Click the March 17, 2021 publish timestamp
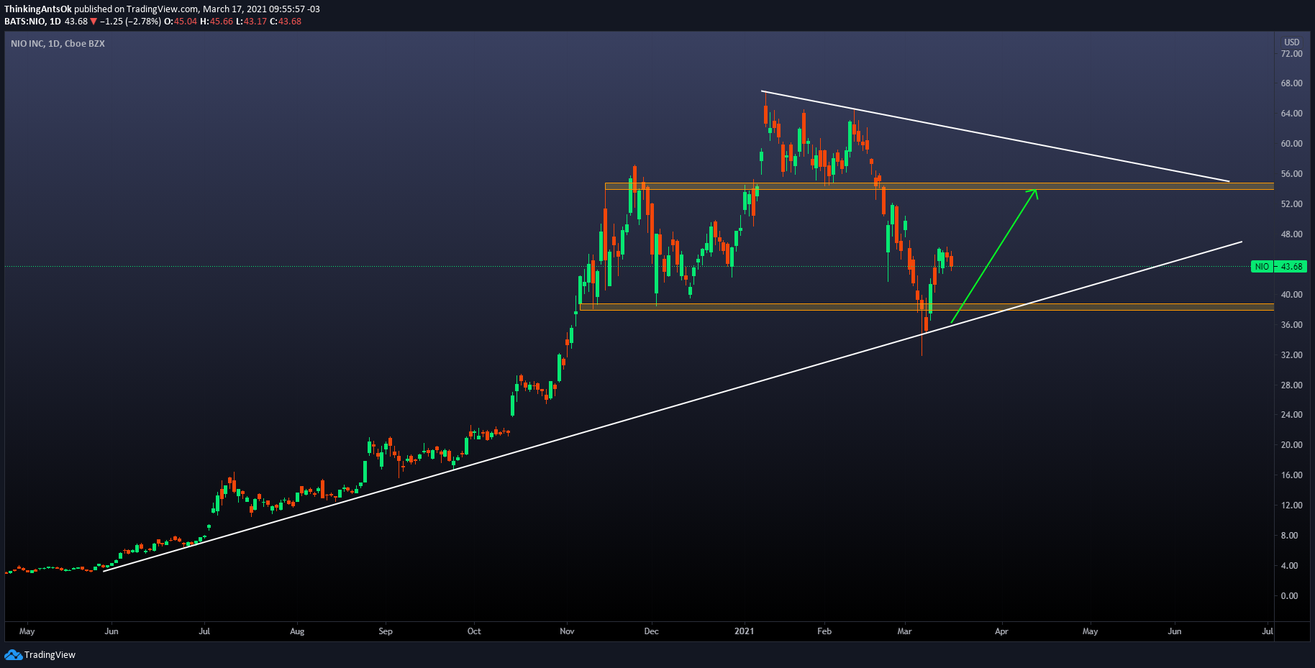This screenshot has height=668, width=1315. click(261, 9)
